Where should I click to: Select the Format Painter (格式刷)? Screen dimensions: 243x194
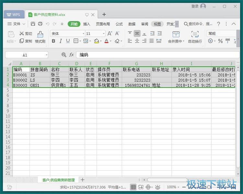coord(40,37)
